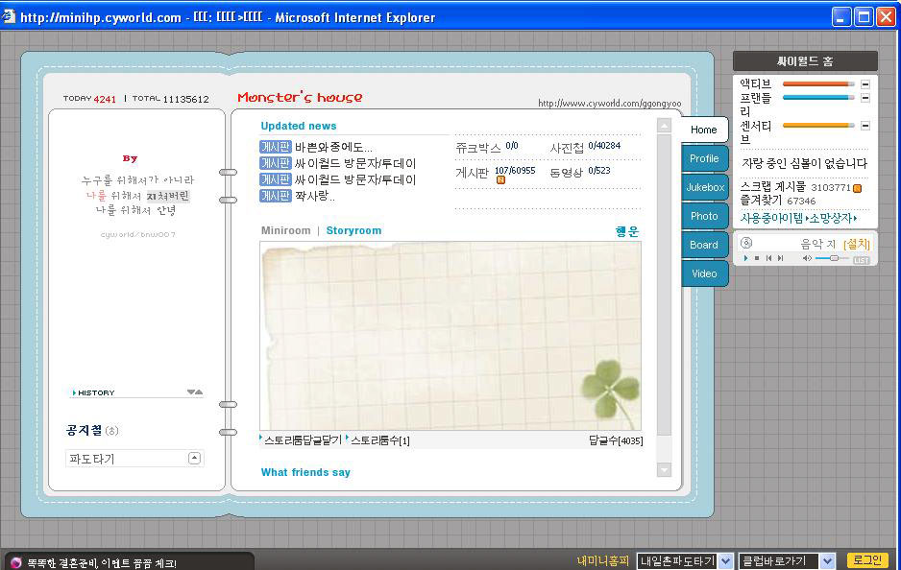Mute the music player speaker icon

pos(807,258)
